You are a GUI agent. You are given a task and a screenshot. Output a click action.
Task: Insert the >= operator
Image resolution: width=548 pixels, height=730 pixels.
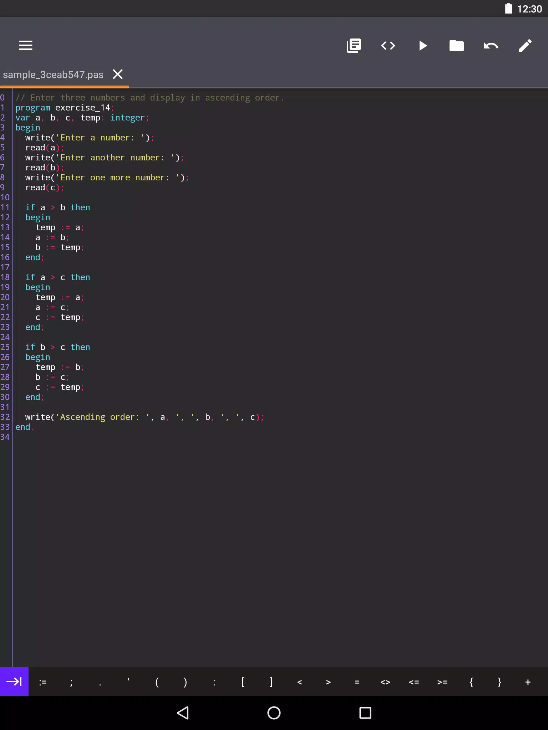pos(442,682)
